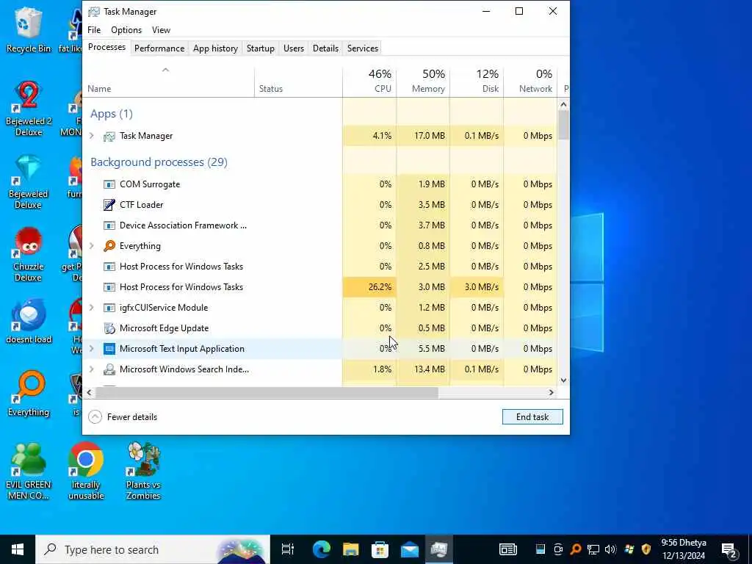Open Microsoft Edge from the taskbar
The width and height of the screenshot is (752, 564).
[x=322, y=549]
